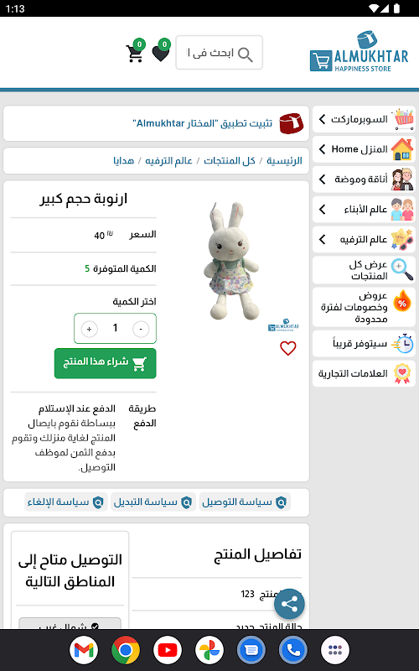Open the Gmail app in dock
Image resolution: width=419 pixels, height=671 pixels.
point(84,650)
